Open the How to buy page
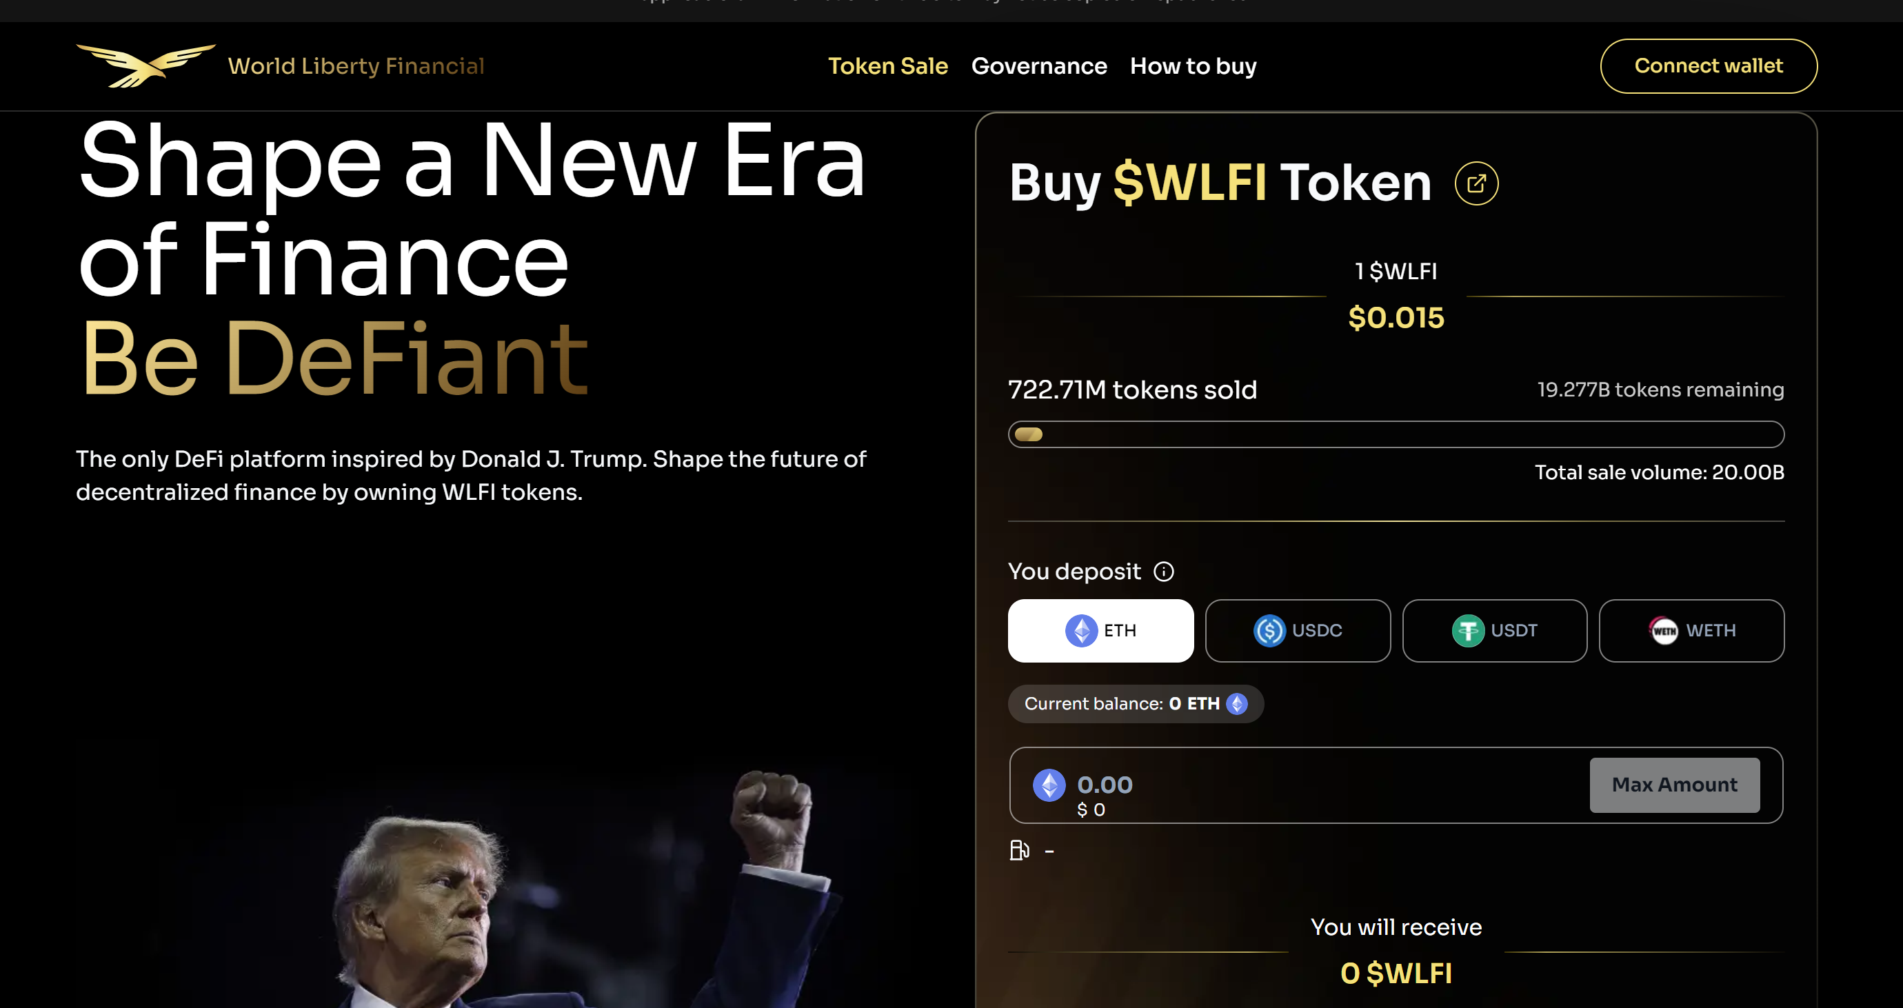The width and height of the screenshot is (1903, 1008). tap(1192, 66)
